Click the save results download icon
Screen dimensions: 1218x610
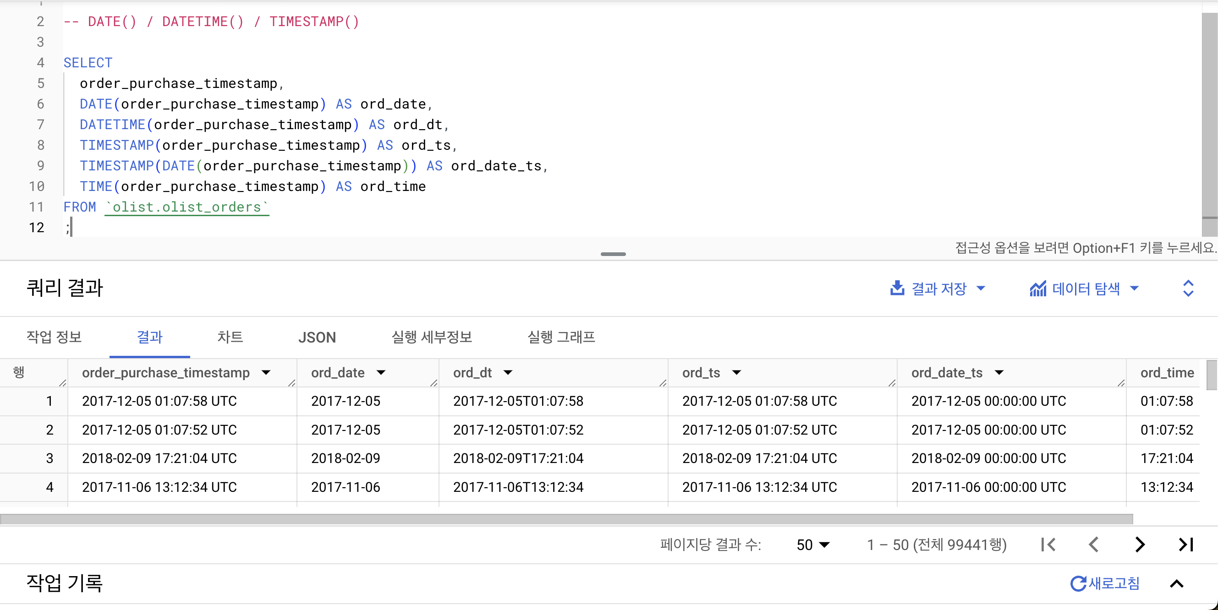896,288
